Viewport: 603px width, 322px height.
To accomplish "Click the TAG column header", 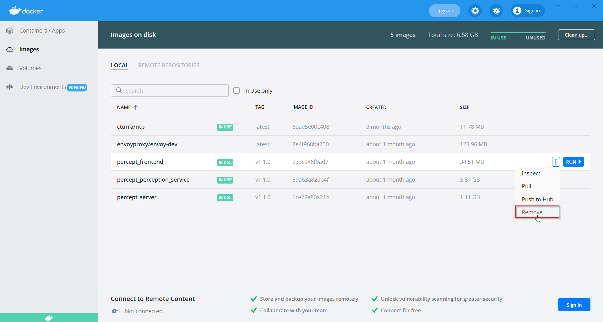I will 260,107.
